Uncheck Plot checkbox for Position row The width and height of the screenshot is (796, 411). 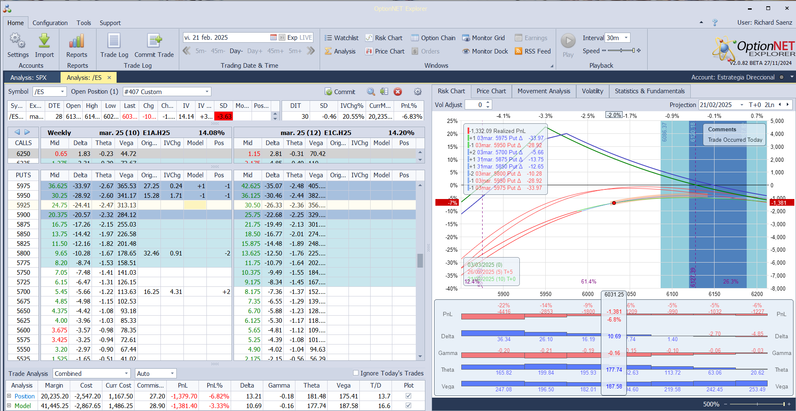[x=408, y=396]
